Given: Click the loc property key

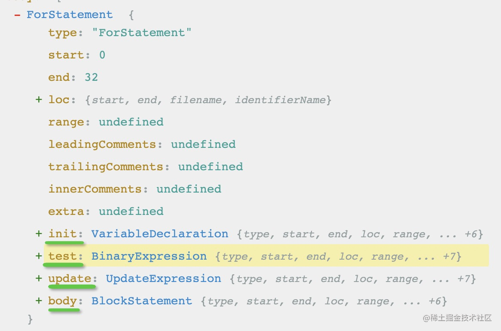Looking at the screenshot, I should [x=59, y=100].
